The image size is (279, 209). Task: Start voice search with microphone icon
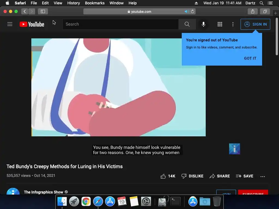point(203,24)
